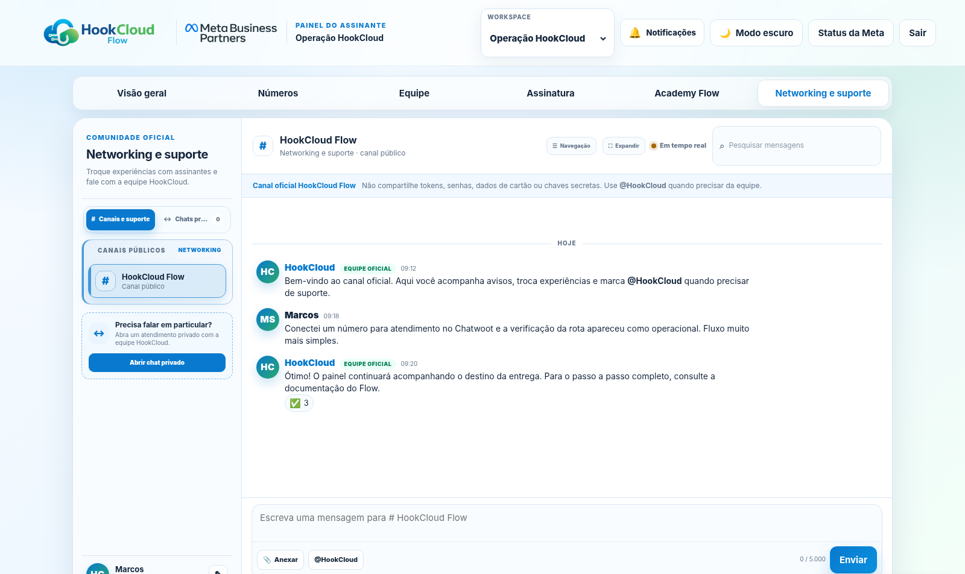The height and width of the screenshot is (574, 965).
Task: Open the HookCloud Flow public channel
Action: tap(157, 281)
